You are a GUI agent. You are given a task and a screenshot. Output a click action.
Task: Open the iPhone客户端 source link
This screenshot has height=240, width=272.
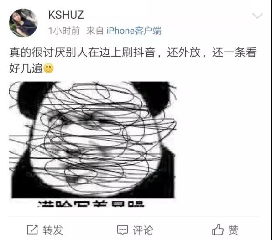coord(134,31)
